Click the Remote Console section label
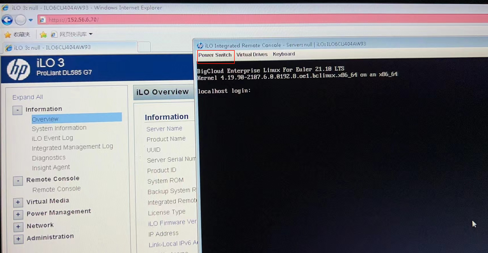 tap(53, 179)
